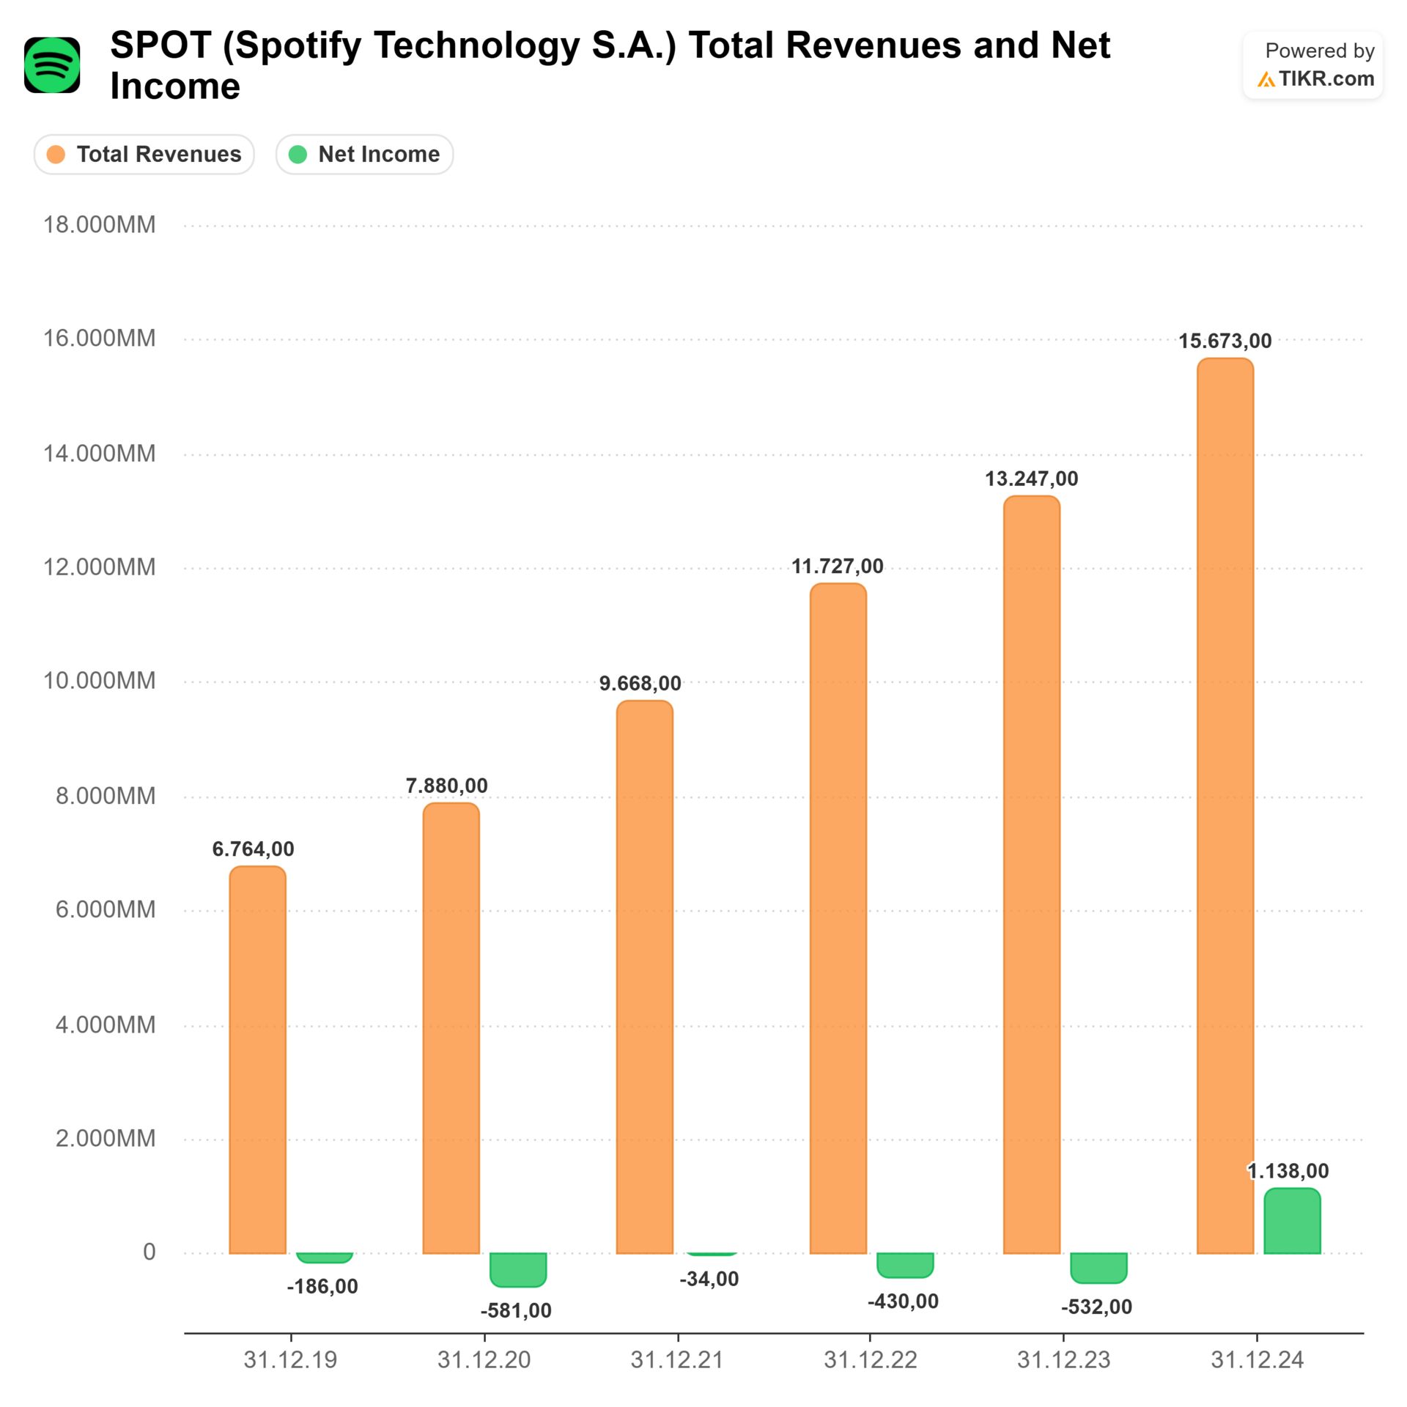The height and width of the screenshot is (1407, 1407).
Task: Click the 6.764,00 revenue bar for 2019
Action: point(257,1059)
